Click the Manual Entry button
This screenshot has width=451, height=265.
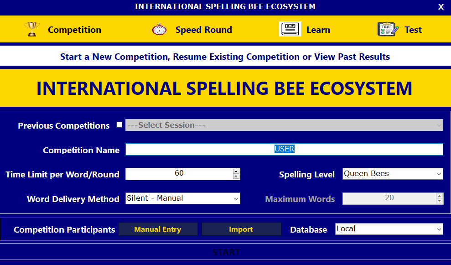(158, 229)
